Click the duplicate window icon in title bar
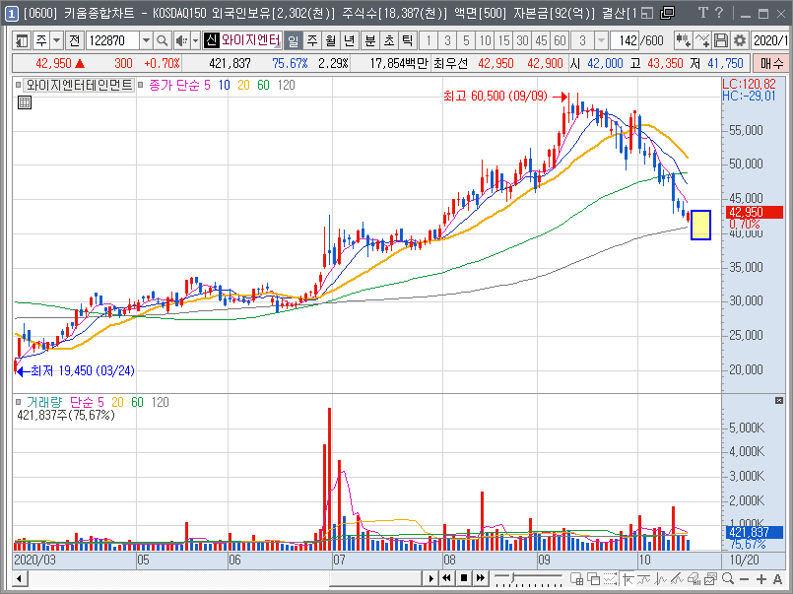This screenshot has height=594, width=793. [x=668, y=13]
